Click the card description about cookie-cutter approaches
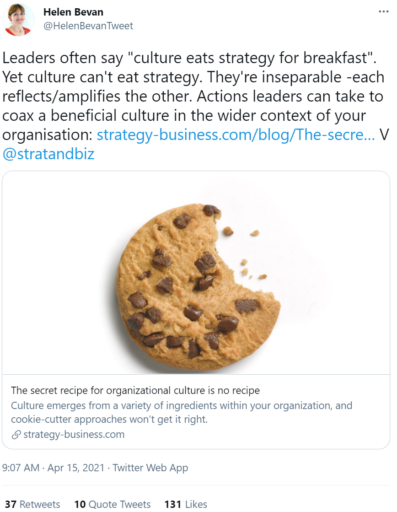397x512 pixels. tap(182, 412)
